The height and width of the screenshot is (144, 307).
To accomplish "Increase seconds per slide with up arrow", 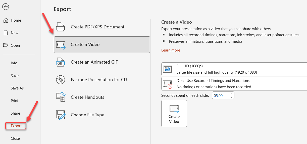I will click(x=231, y=94).
